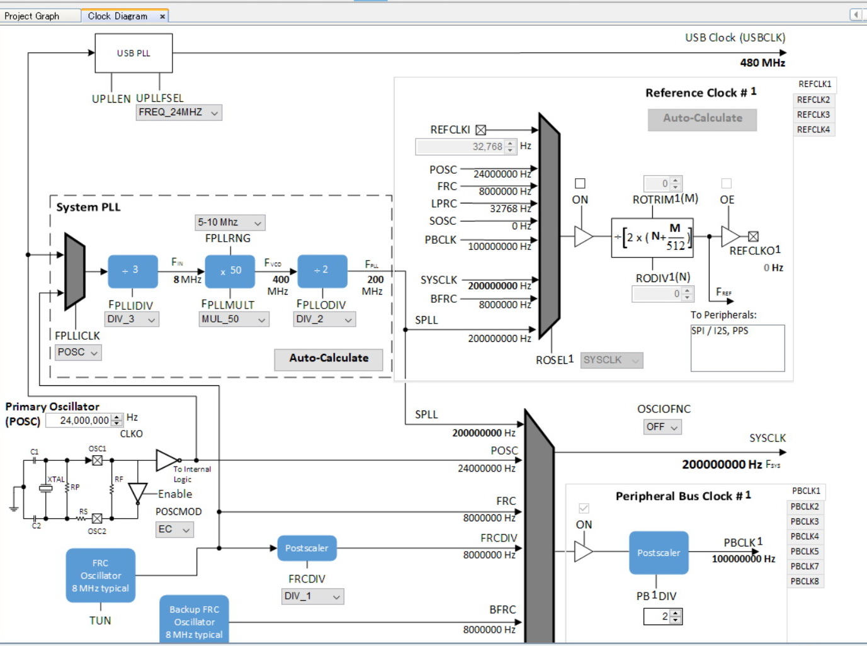This screenshot has height=646, width=867.
Task: Click the OSC1 pin symbol
Action: click(97, 460)
